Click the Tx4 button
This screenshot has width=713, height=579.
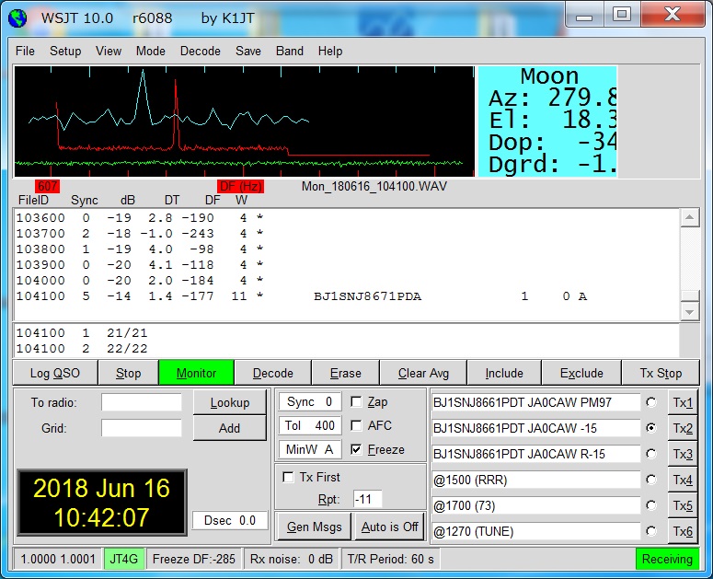[683, 480]
